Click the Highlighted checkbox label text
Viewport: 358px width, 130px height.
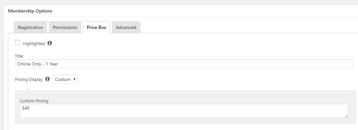(34, 43)
